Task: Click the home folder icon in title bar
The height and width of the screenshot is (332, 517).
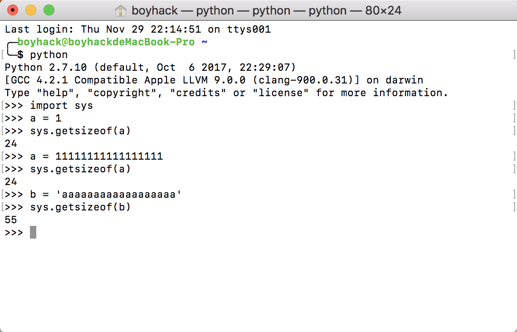Action: [x=120, y=10]
